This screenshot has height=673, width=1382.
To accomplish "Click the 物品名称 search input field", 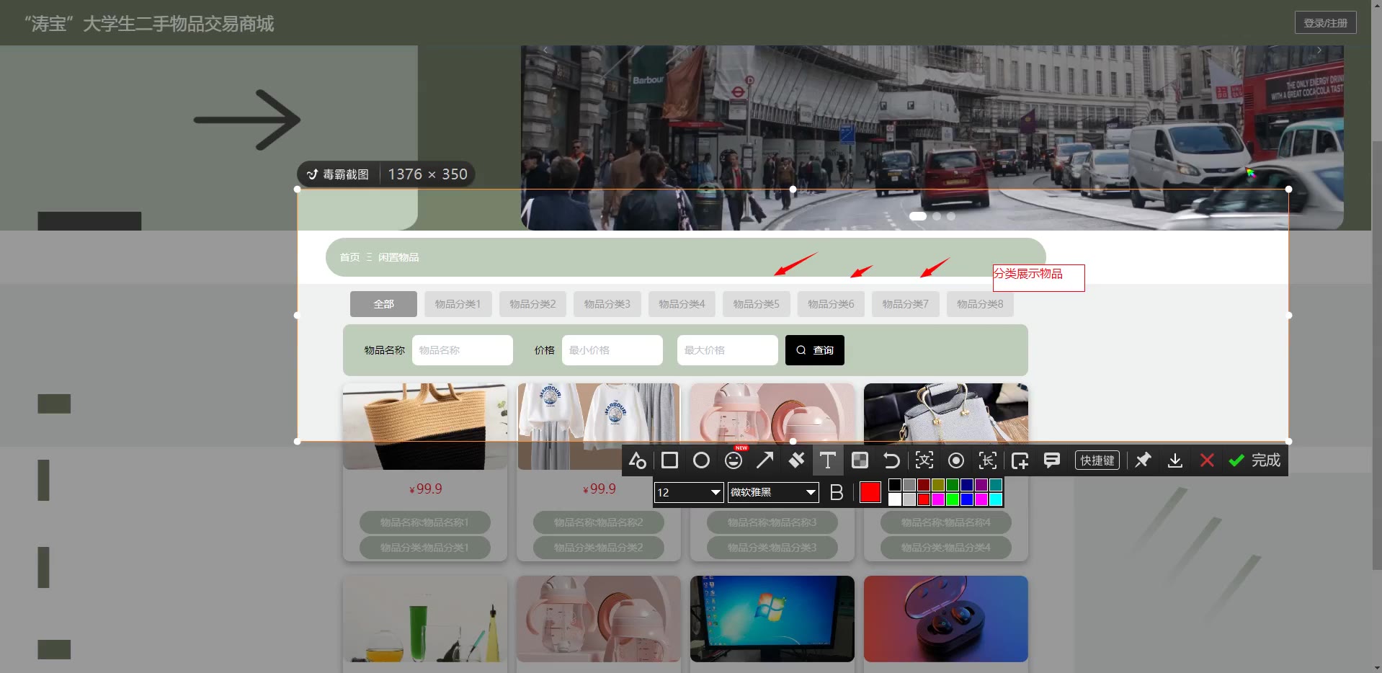I will (x=463, y=350).
